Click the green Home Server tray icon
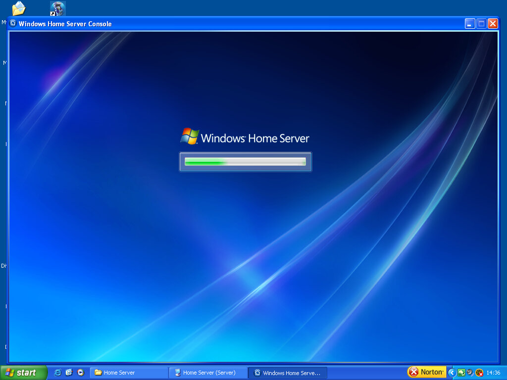Viewport: 507px width, 380px height. (x=461, y=373)
